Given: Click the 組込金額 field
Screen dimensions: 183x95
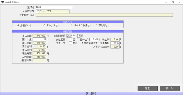Looking at the screenshot, I should (39, 43).
